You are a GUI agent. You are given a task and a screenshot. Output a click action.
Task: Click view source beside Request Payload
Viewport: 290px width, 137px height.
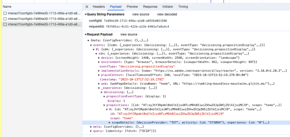(129, 34)
